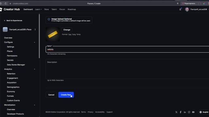209x117 pixels.
Task: Reload the page with browser refresh icon
Action: tap(6, 4)
